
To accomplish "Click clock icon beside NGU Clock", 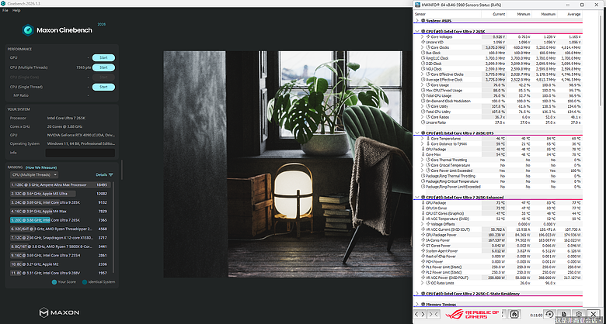I will tap(423, 69).
